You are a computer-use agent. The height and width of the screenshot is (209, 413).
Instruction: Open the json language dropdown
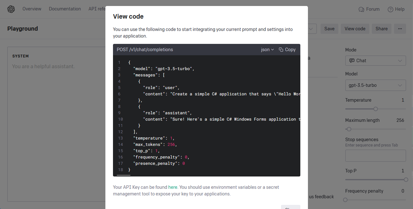[x=267, y=50]
